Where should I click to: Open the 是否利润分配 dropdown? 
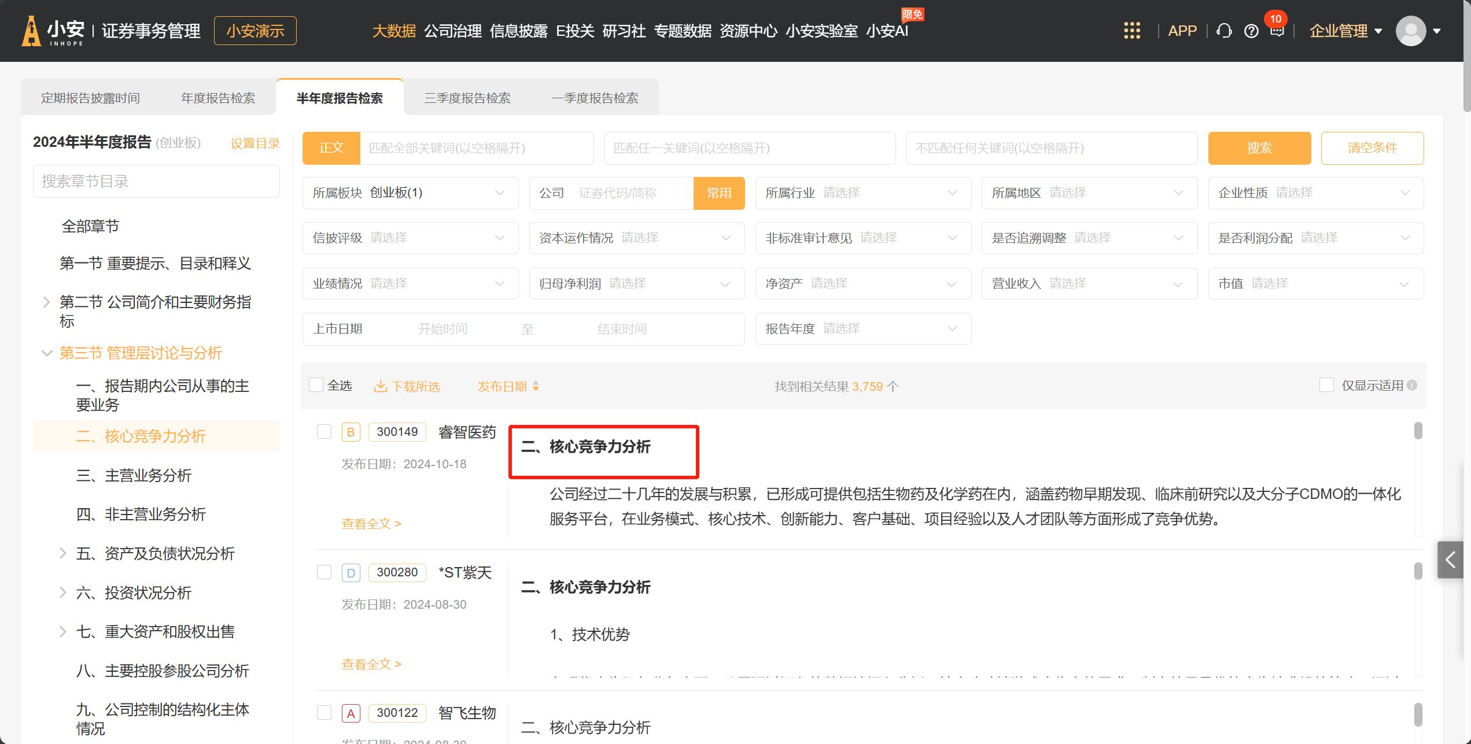[1315, 238]
